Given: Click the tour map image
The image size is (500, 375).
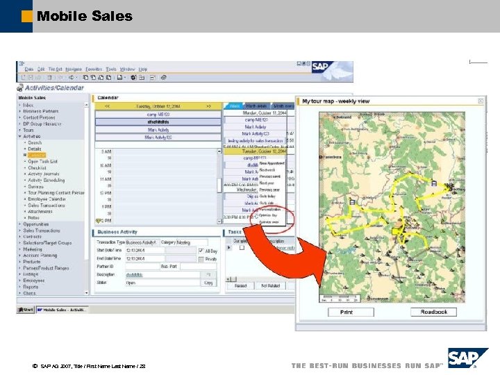Looking at the screenshot, I should click(x=392, y=207).
